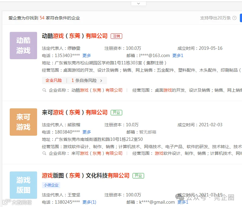Viewport: 242px width, 207px height.
Task: Click legal representative 王莹坚
Action: (74, 195)
